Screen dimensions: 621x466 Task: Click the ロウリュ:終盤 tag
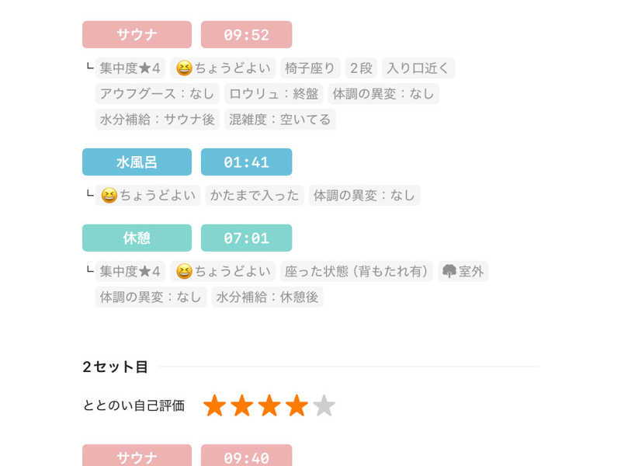click(x=273, y=94)
